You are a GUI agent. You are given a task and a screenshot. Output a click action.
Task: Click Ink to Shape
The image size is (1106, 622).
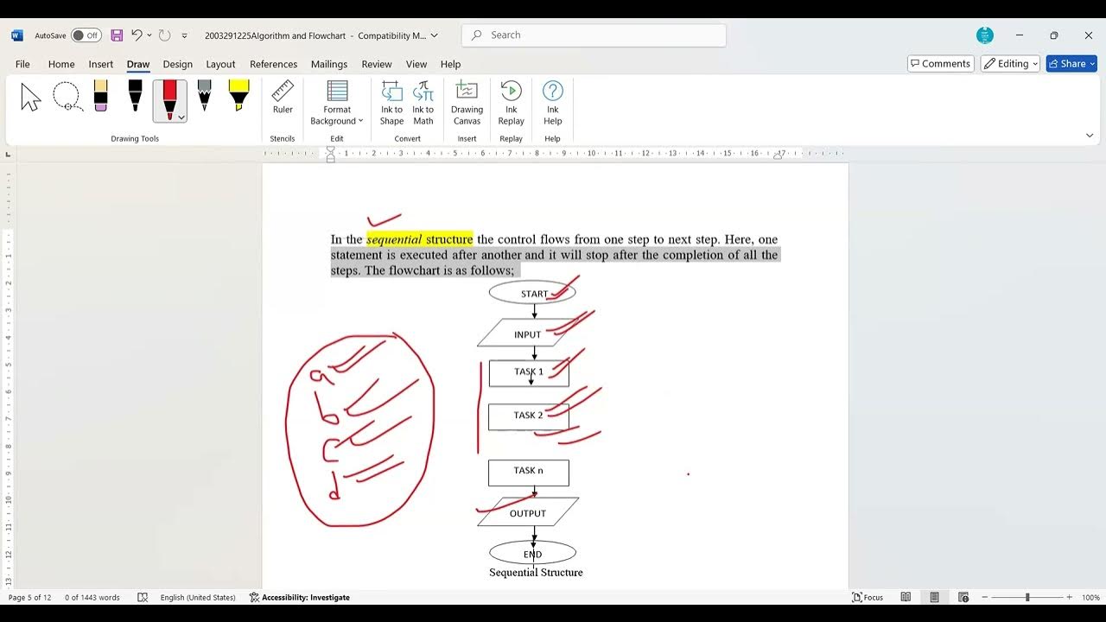pos(391,103)
